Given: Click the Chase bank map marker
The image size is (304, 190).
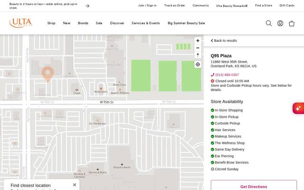Looking at the screenshot, I should 77,90.
